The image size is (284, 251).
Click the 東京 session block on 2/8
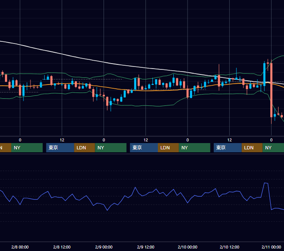60,148
